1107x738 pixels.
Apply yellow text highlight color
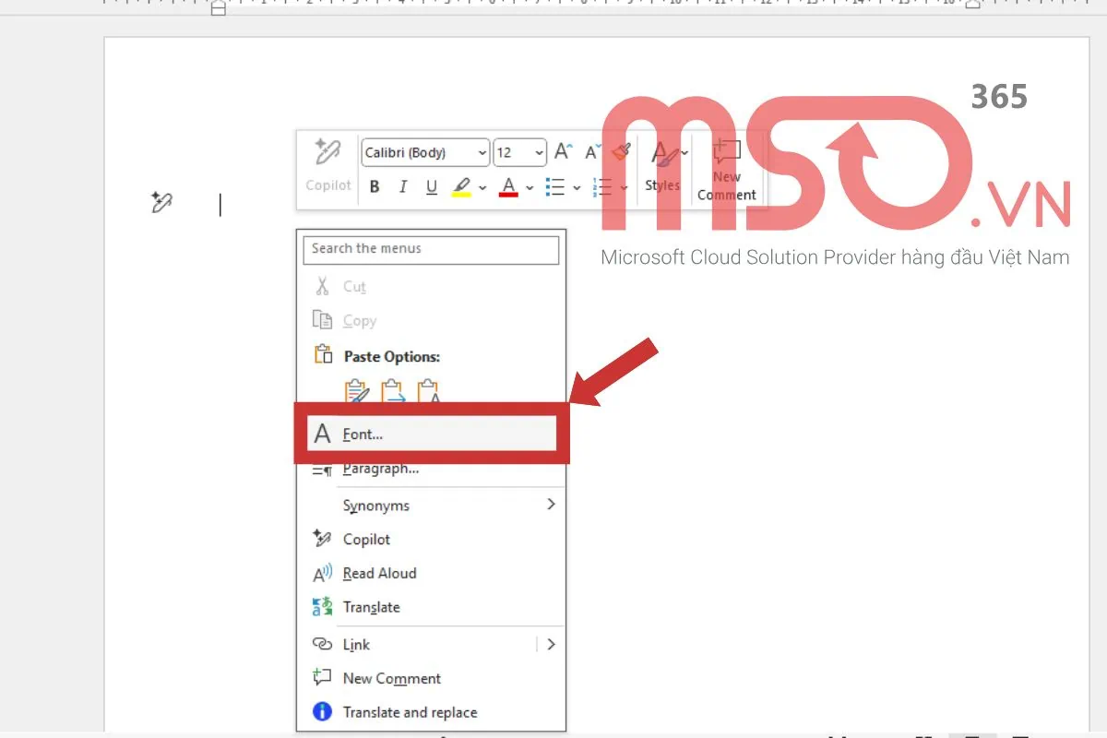pos(461,187)
